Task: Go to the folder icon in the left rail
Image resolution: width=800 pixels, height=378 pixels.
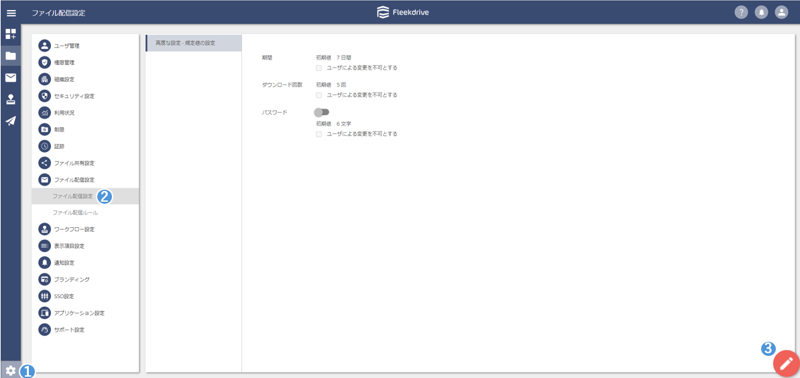Action: [11, 56]
